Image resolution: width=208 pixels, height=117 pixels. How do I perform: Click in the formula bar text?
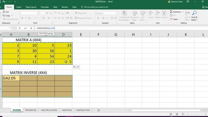point(45,28)
